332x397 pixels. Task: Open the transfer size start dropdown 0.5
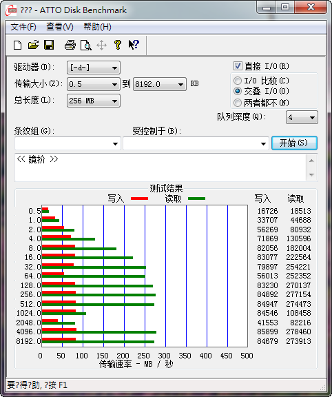[94, 84]
